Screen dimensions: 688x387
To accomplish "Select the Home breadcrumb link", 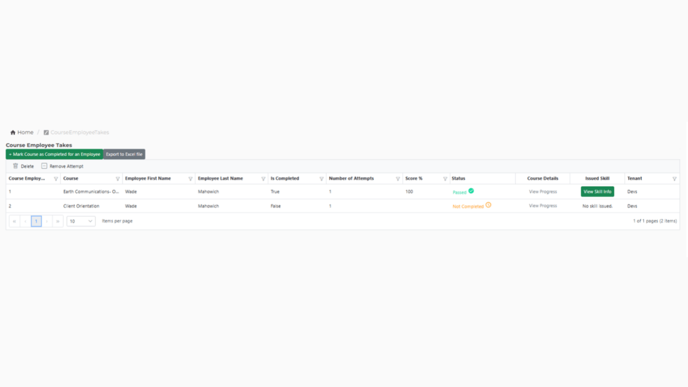I will click(25, 132).
